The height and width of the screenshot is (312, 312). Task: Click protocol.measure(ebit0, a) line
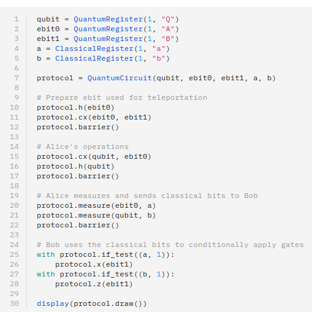click(x=96, y=205)
